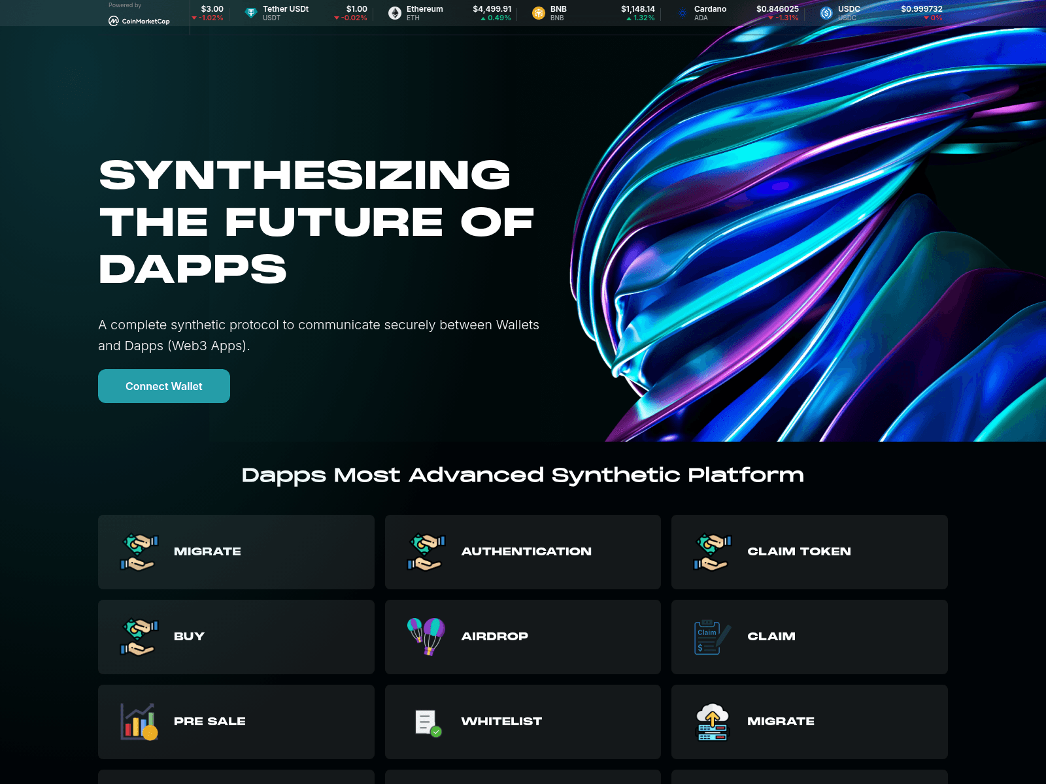
Task: Select the MIGRATE cloud upload icon
Action: coord(713,722)
